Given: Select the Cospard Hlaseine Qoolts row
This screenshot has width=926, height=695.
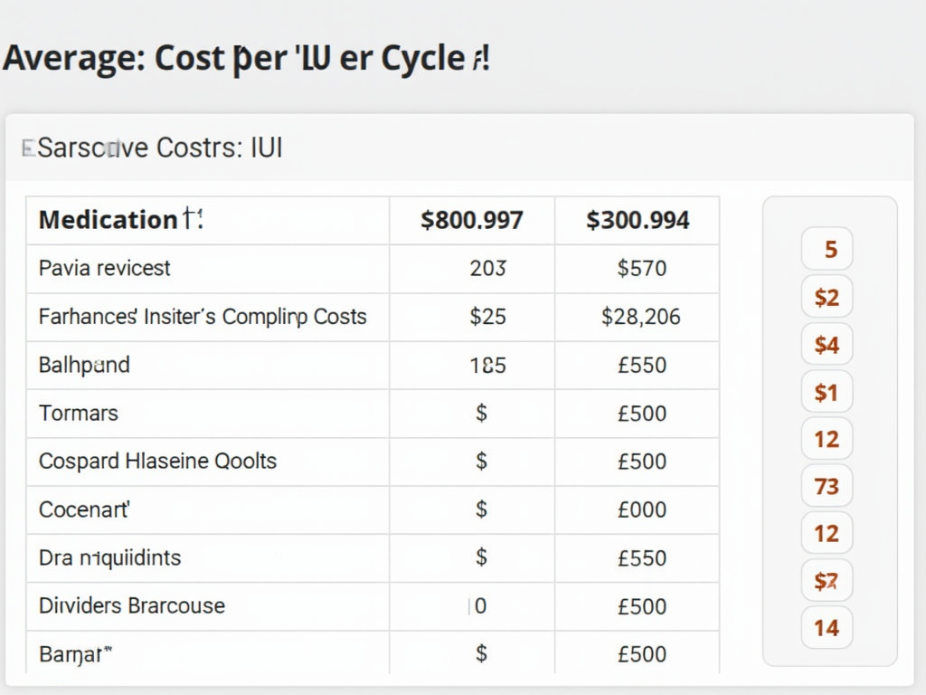Looking at the screenshot, I should 157,461.
